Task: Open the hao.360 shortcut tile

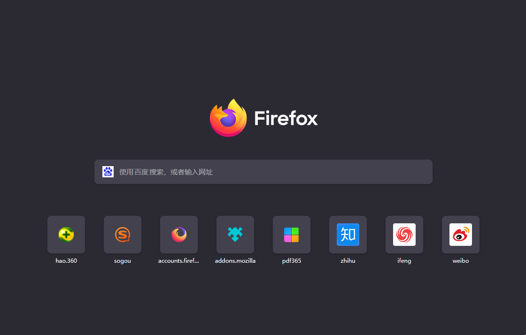Action: (66, 235)
